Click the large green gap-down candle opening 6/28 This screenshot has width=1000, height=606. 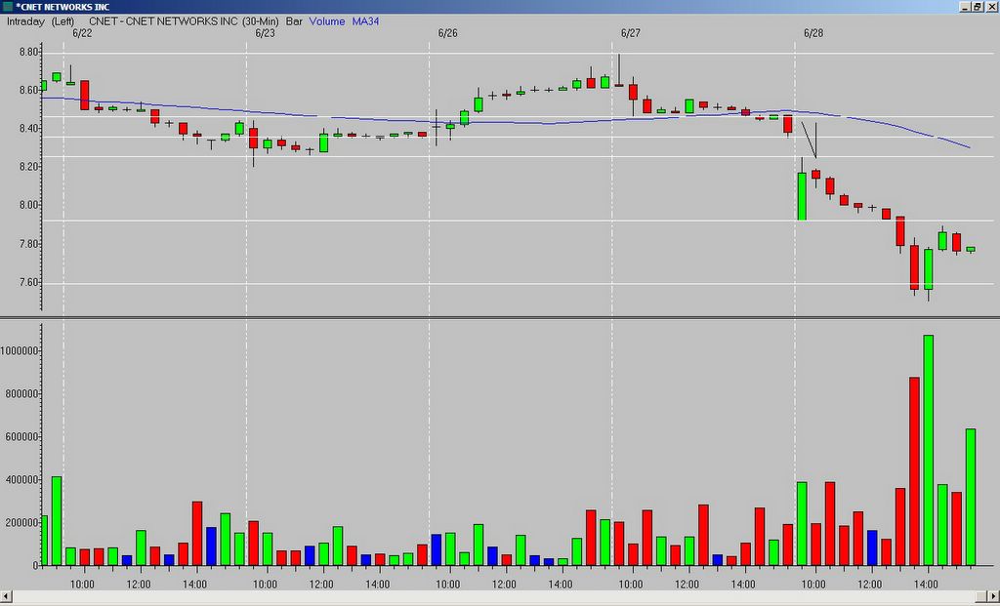tap(803, 195)
